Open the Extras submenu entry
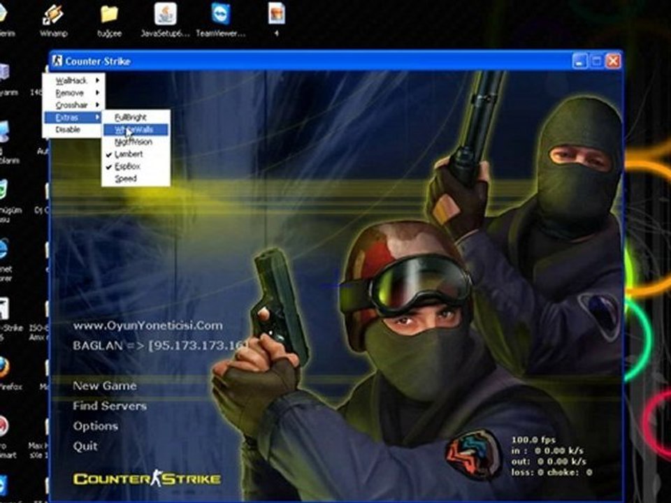 (x=73, y=117)
